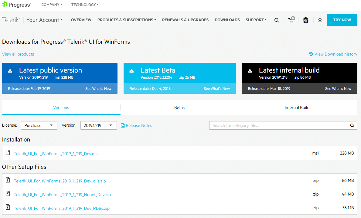
Task: Click the user avatar icon
Action: coord(305,20)
